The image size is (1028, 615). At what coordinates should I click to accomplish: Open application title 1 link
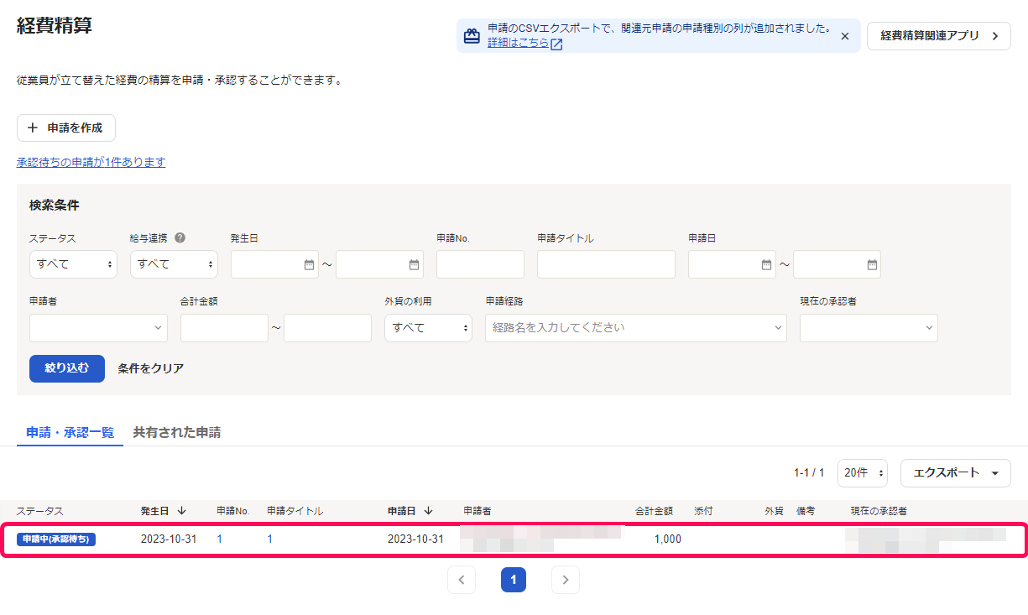click(270, 539)
